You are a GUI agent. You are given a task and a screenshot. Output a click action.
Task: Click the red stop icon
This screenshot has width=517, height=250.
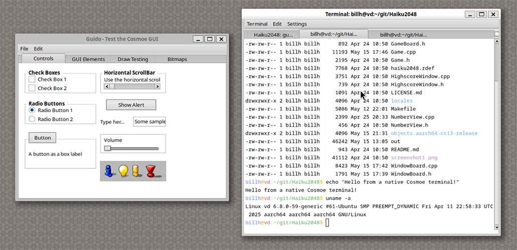(150, 171)
